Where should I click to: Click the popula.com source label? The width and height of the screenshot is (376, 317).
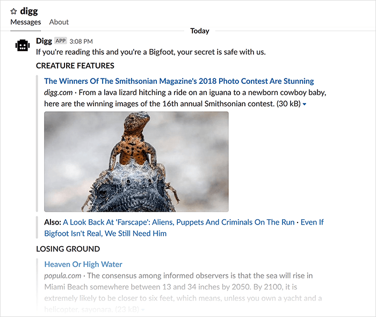pyautogui.click(x=63, y=276)
